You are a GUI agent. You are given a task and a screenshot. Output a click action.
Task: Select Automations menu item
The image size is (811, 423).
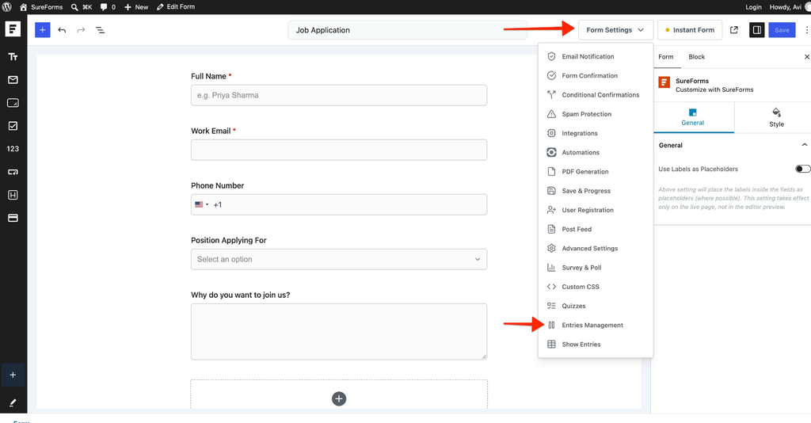(596, 152)
